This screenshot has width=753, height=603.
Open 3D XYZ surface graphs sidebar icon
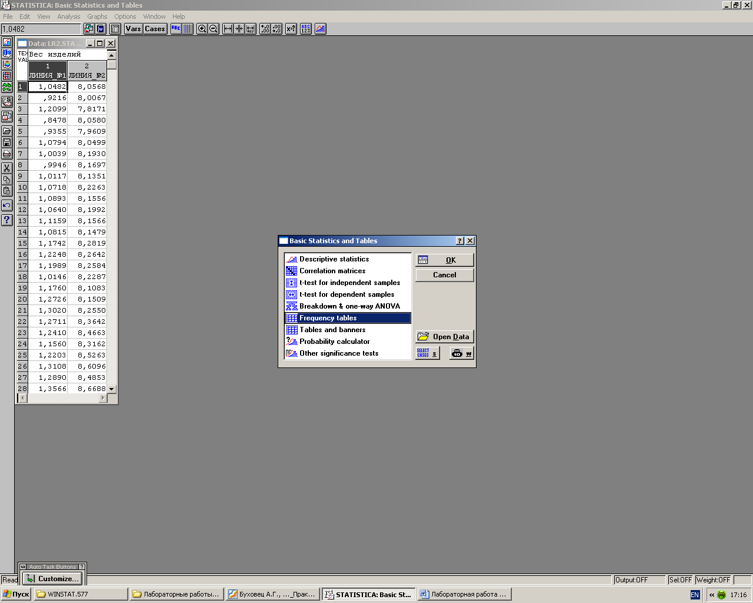tap(6, 65)
